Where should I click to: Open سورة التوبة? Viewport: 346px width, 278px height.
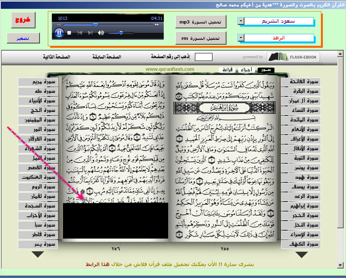[x=301, y=158]
